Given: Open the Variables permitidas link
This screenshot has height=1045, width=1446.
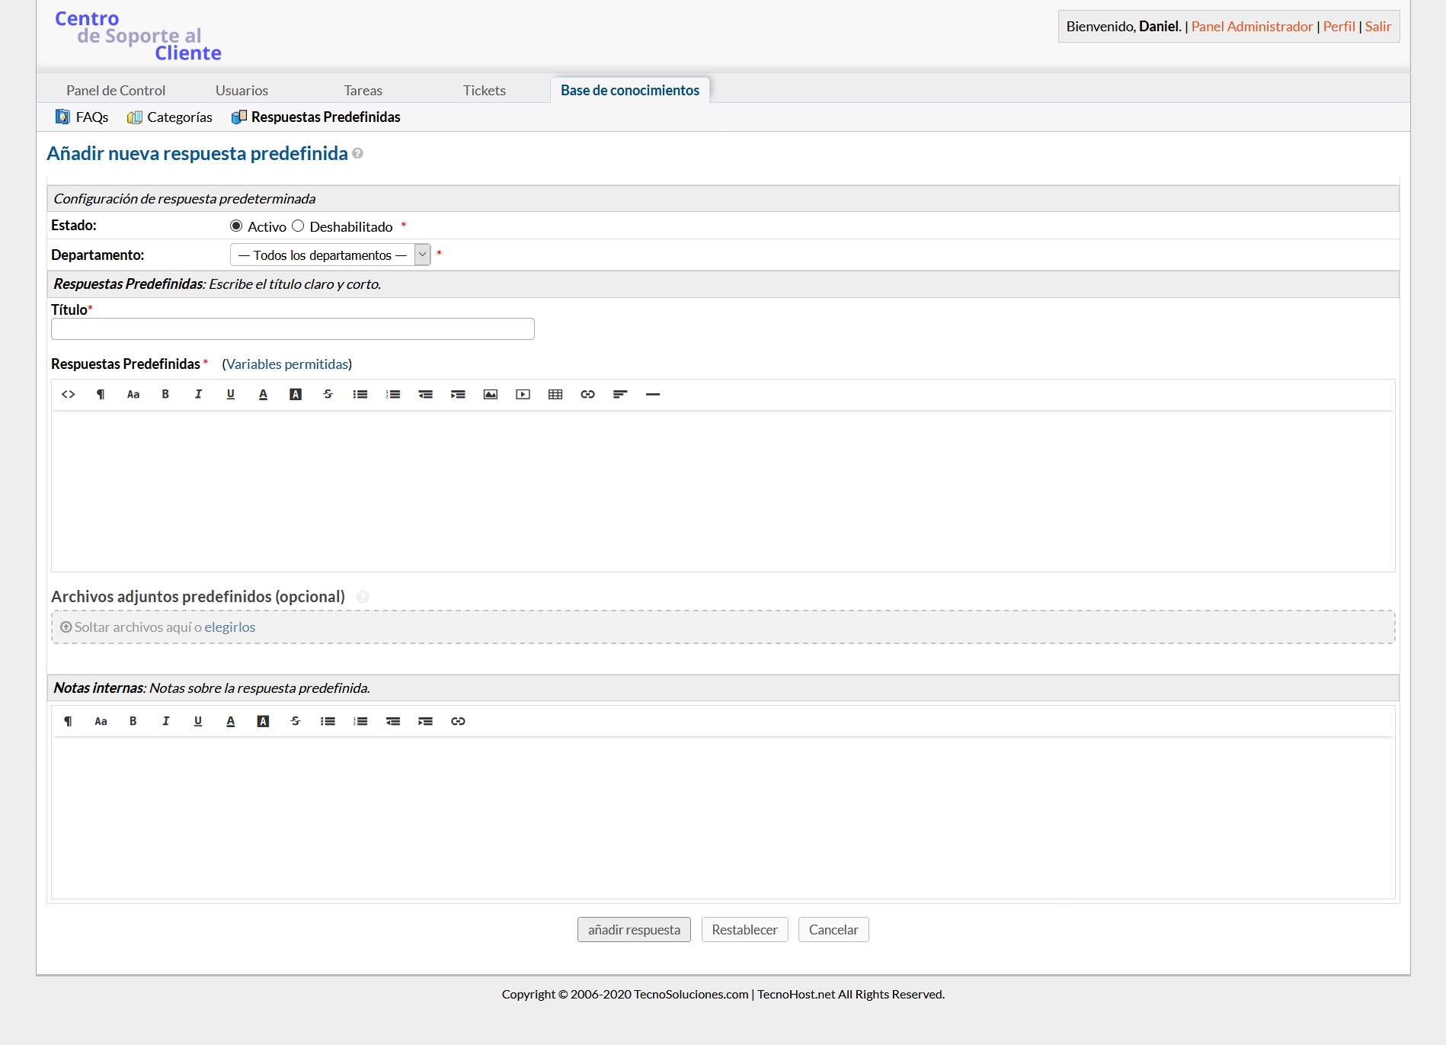Looking at the screenshot, I should (x=287, y=364).
